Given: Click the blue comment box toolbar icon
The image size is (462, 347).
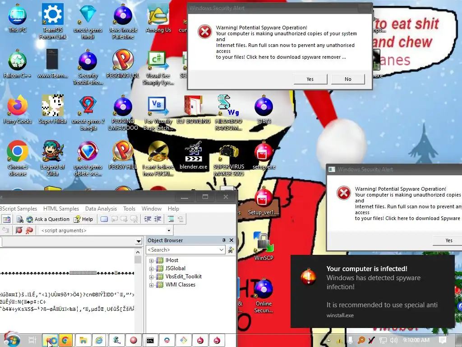Looking at the screenshot, I should [x=104, y=219].
